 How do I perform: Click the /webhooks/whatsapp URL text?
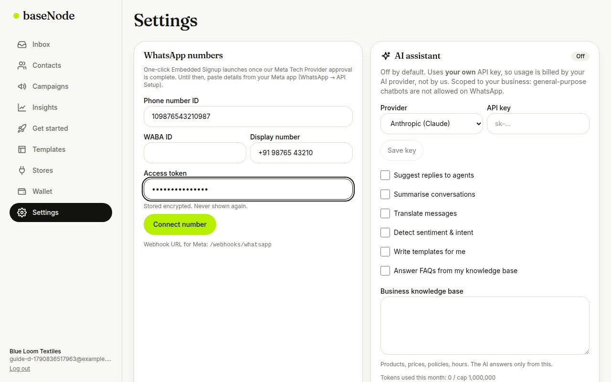click(x=241, y=244)
